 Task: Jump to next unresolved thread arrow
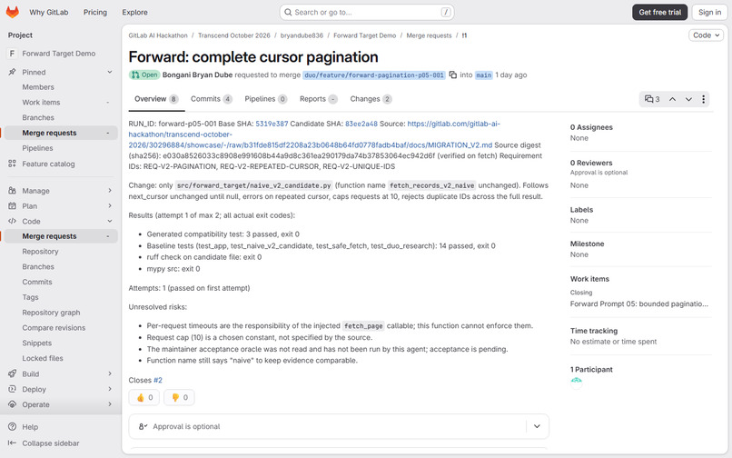point(688,99)
